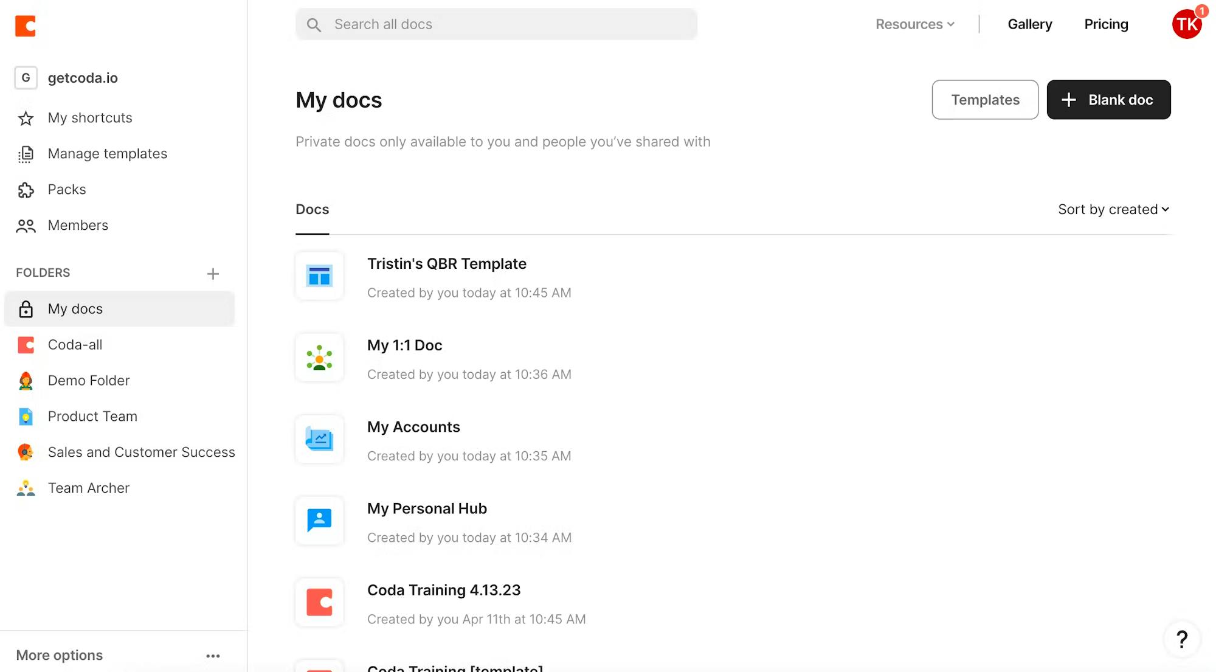Click the TK profile avatar
The height and width of the screenshot is (672, 1216).
click(1187, 24)
